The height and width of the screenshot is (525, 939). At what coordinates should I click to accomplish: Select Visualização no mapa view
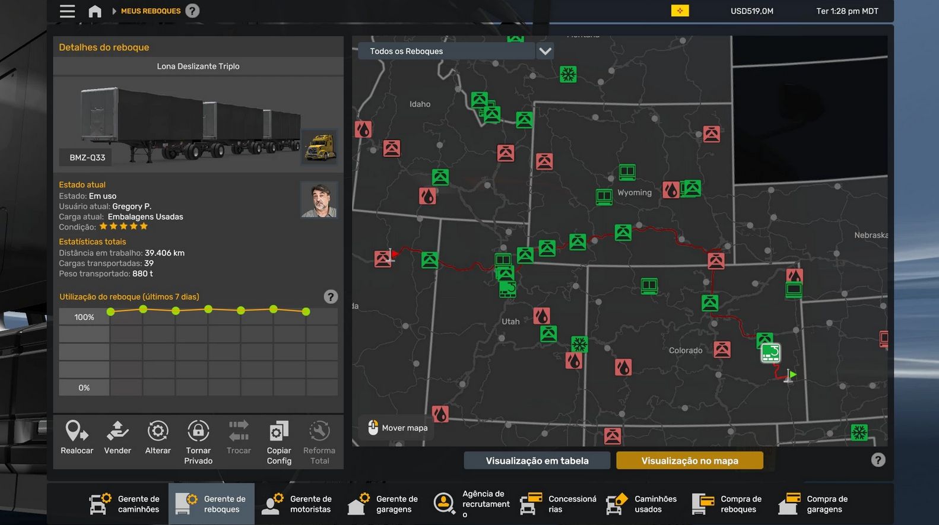click(689, 460)
